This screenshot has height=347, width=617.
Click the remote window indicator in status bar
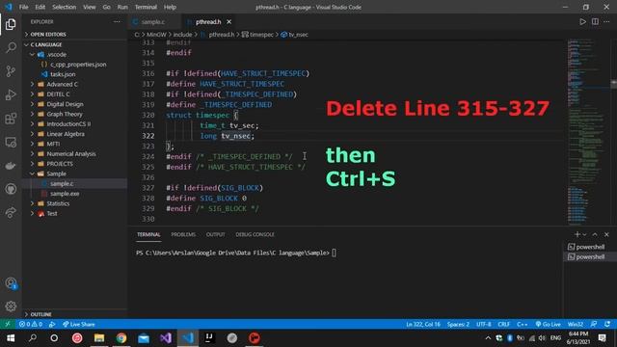tap(8, 324)
